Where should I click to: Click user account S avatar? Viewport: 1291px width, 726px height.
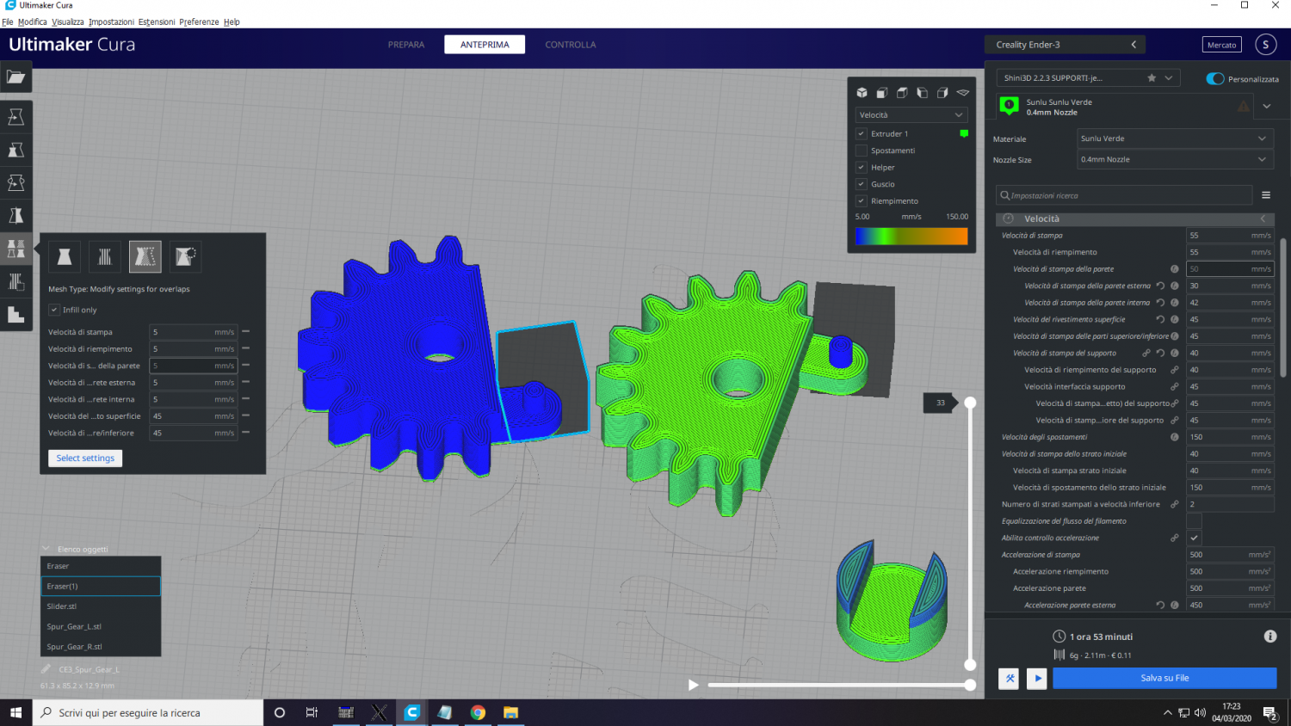pyautogui.click(x=1265, y=45)
